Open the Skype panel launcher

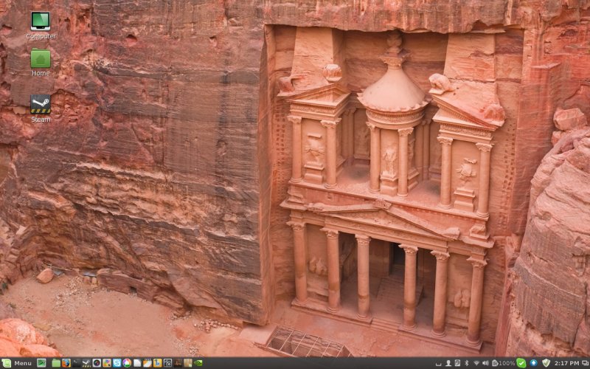(117, 363)
